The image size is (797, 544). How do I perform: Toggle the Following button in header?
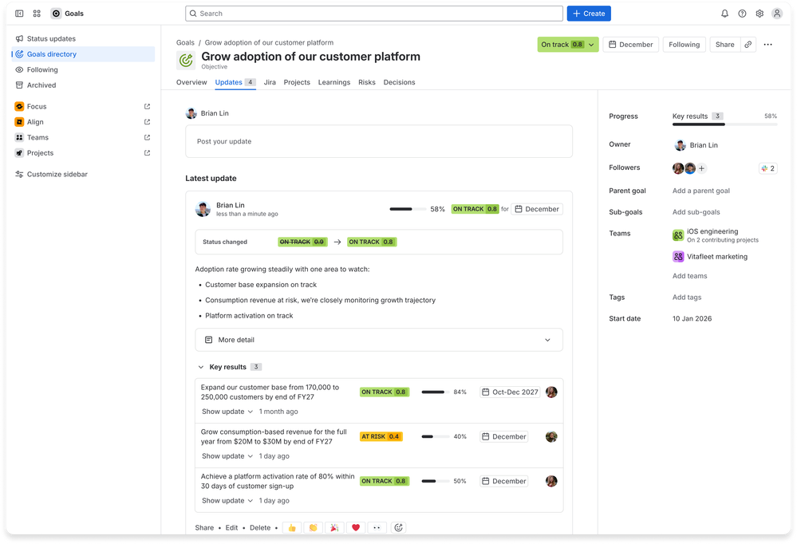(x=685, y=45)
